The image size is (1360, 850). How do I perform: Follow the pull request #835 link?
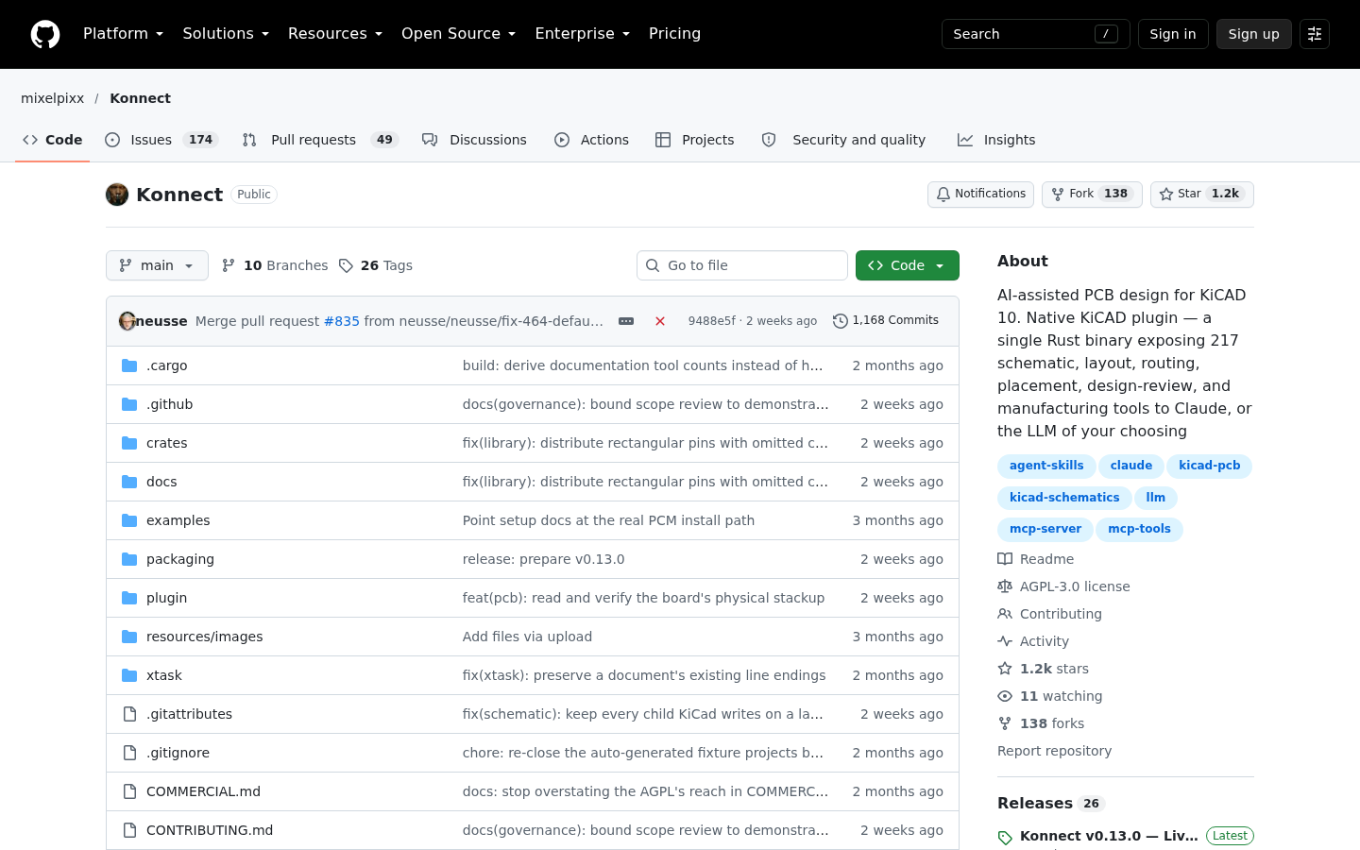[x=342, y=321]
